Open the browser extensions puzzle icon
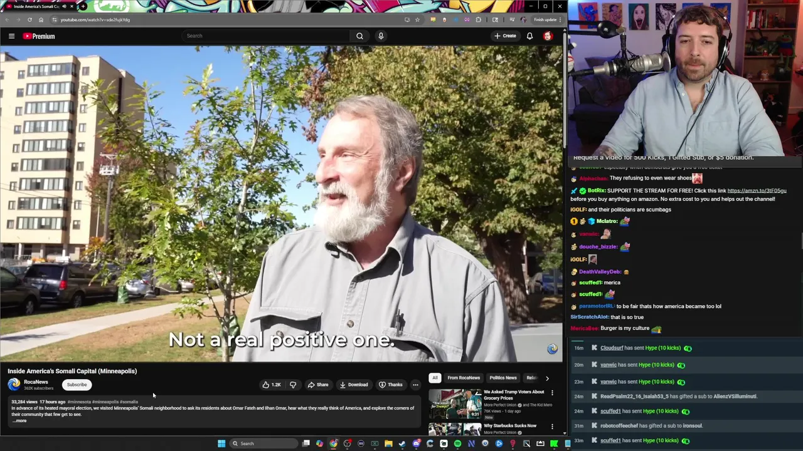 pos(478,19)
